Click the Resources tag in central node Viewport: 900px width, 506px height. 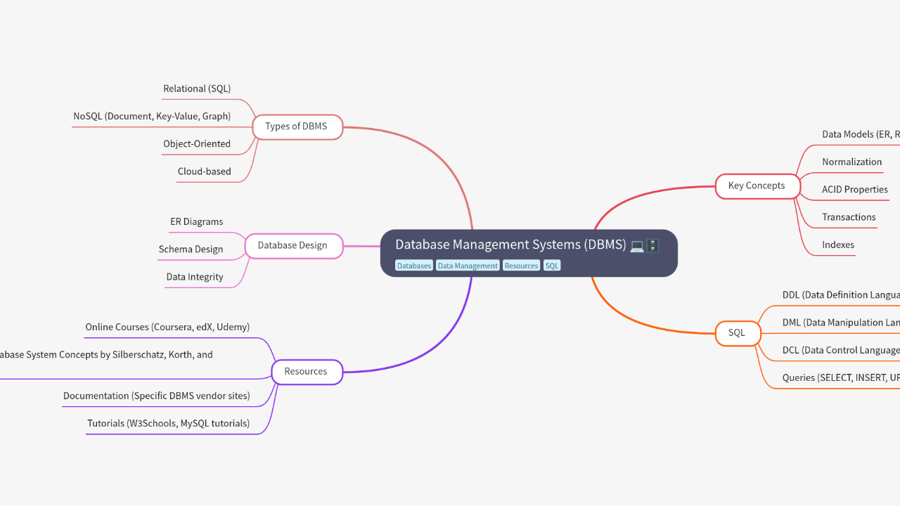[521, 266]
